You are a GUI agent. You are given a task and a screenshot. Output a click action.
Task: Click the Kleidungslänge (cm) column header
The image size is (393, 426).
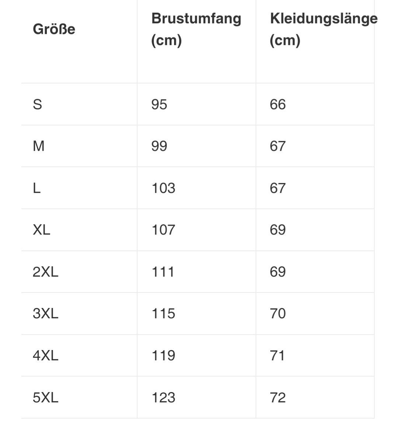coord(323,29)
